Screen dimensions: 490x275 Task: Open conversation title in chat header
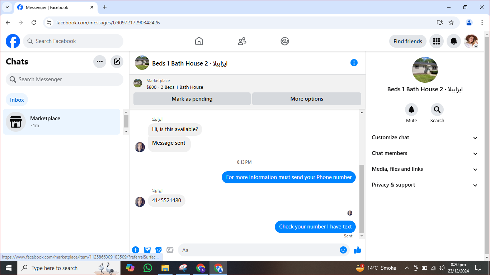(x=190, y=63)
